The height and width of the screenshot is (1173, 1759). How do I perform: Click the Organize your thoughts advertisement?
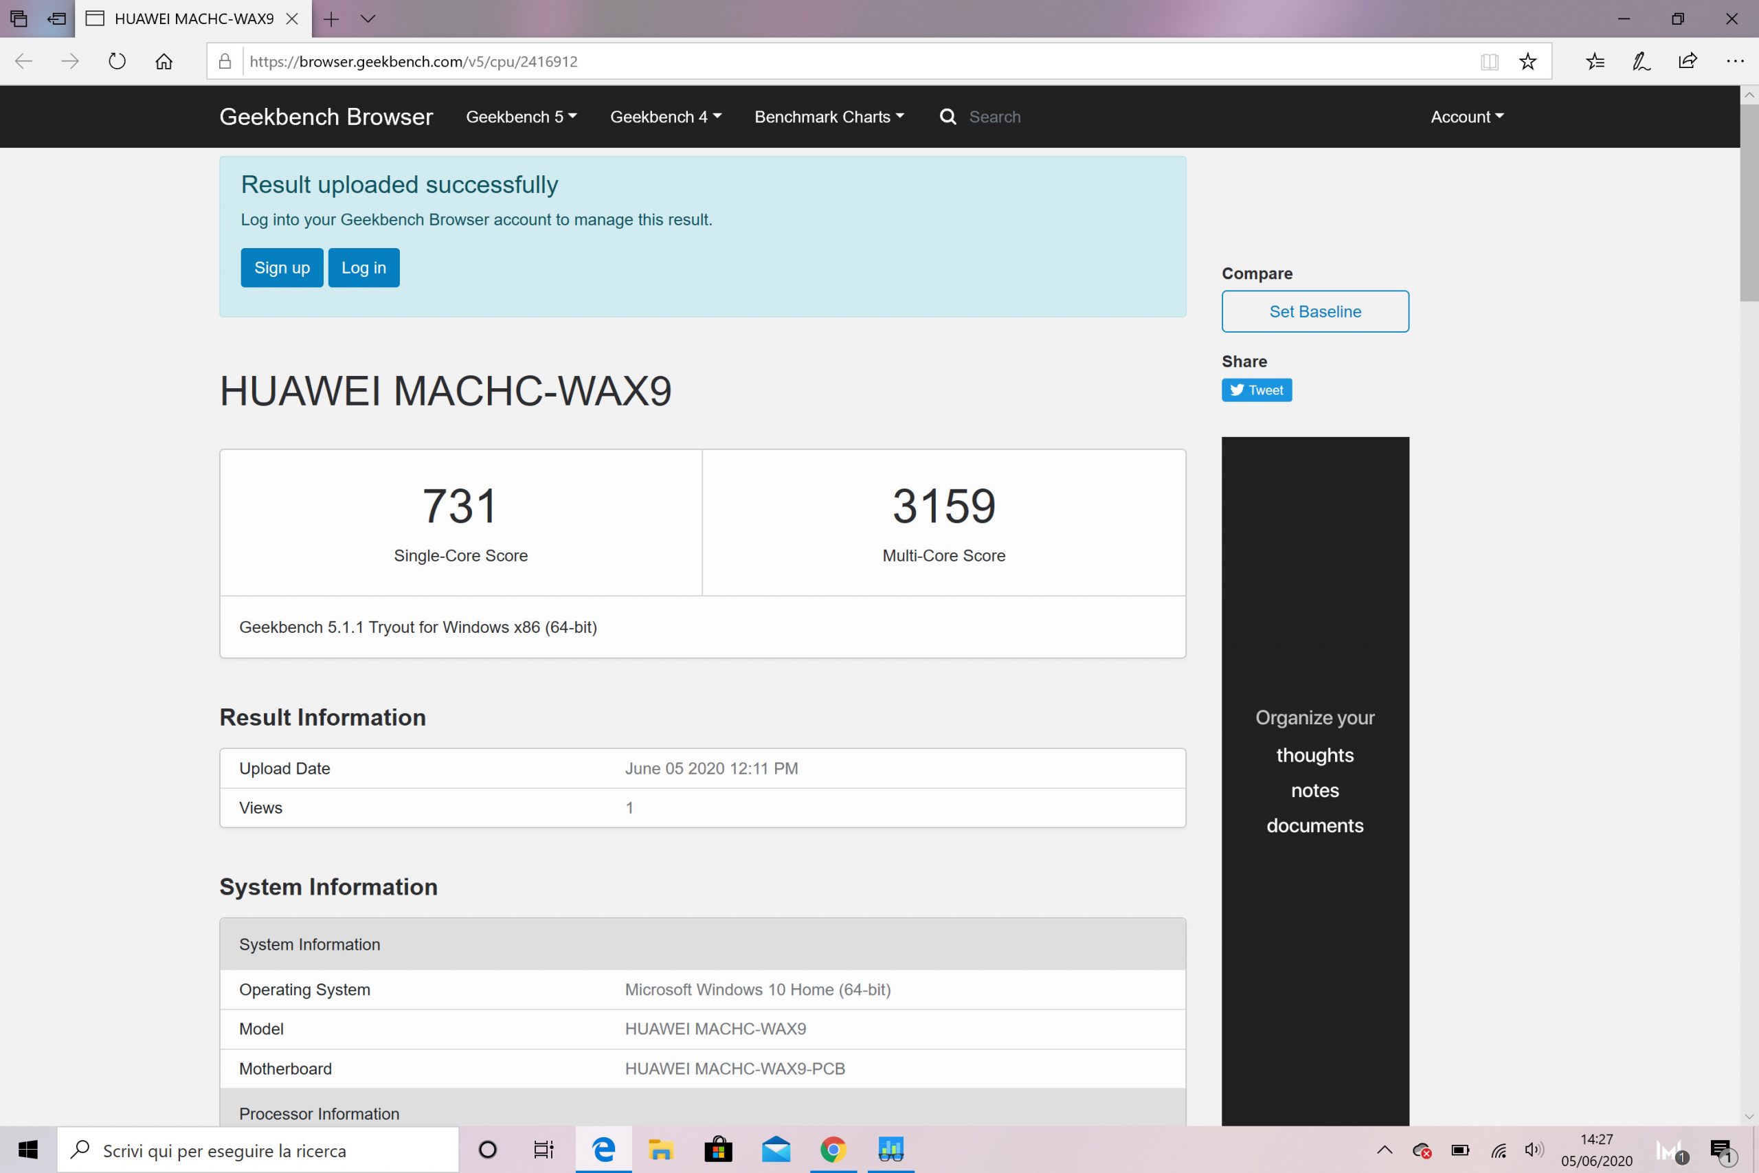point(1314,781)
